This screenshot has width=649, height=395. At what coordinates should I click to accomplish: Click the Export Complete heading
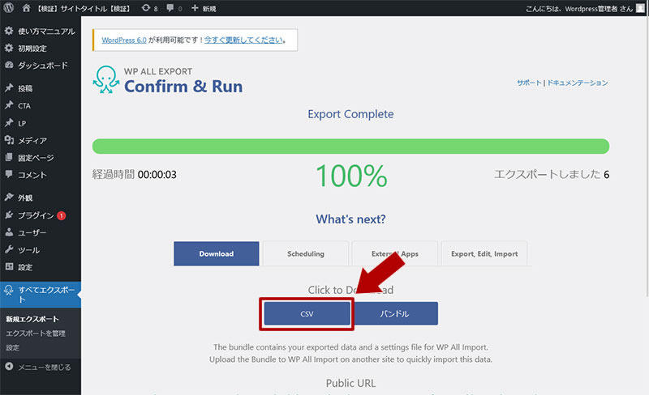pyautogui.click(x=350, y=114)
